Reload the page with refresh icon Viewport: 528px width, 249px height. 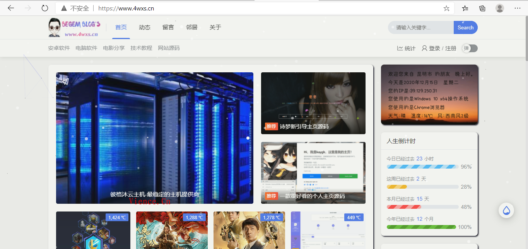[x=45, y=8]
